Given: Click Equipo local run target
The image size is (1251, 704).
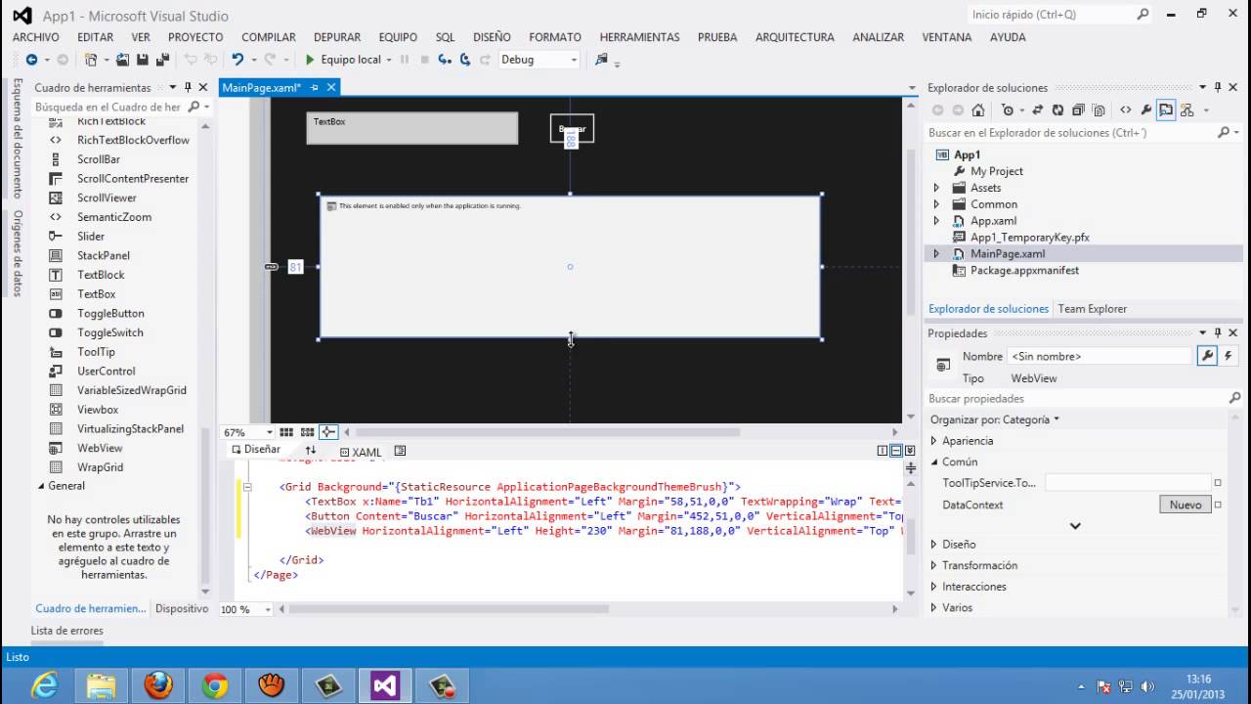Looking at the screenshot, I should [351, 60].
